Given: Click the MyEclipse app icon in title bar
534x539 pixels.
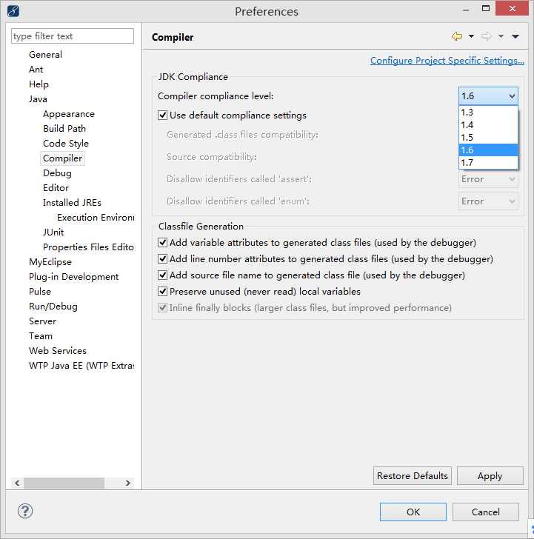Looking at the screenshot, I should (x=13, y=11).
